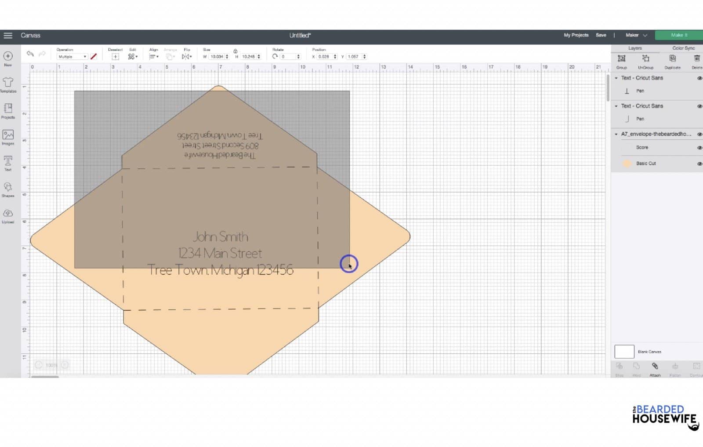Hide the first Text - Cricut Sans layer
The width and height of the screenshot is (703, 447).
click(699, 78)
